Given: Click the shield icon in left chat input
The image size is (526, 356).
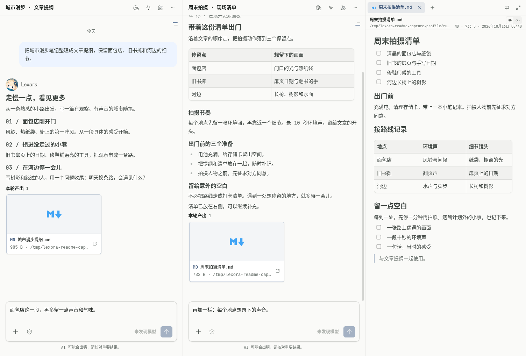Looking at the screenshot, I should pos(29,332).
